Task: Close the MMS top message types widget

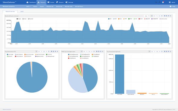Action: tap(103, 51)
